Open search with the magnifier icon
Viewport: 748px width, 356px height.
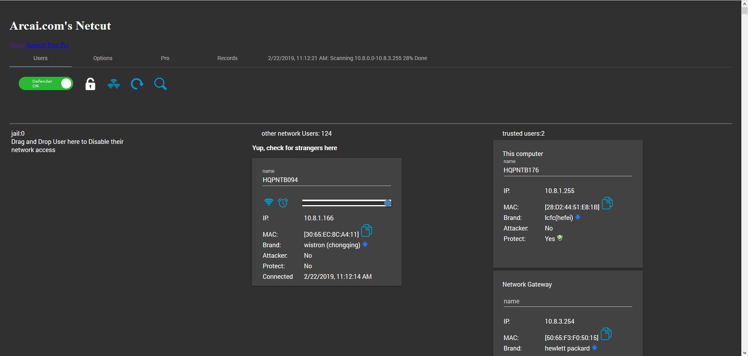(x=160, y=84)
